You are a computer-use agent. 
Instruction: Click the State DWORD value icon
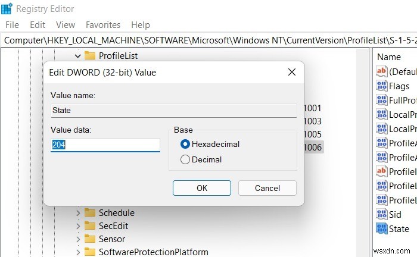381,228
